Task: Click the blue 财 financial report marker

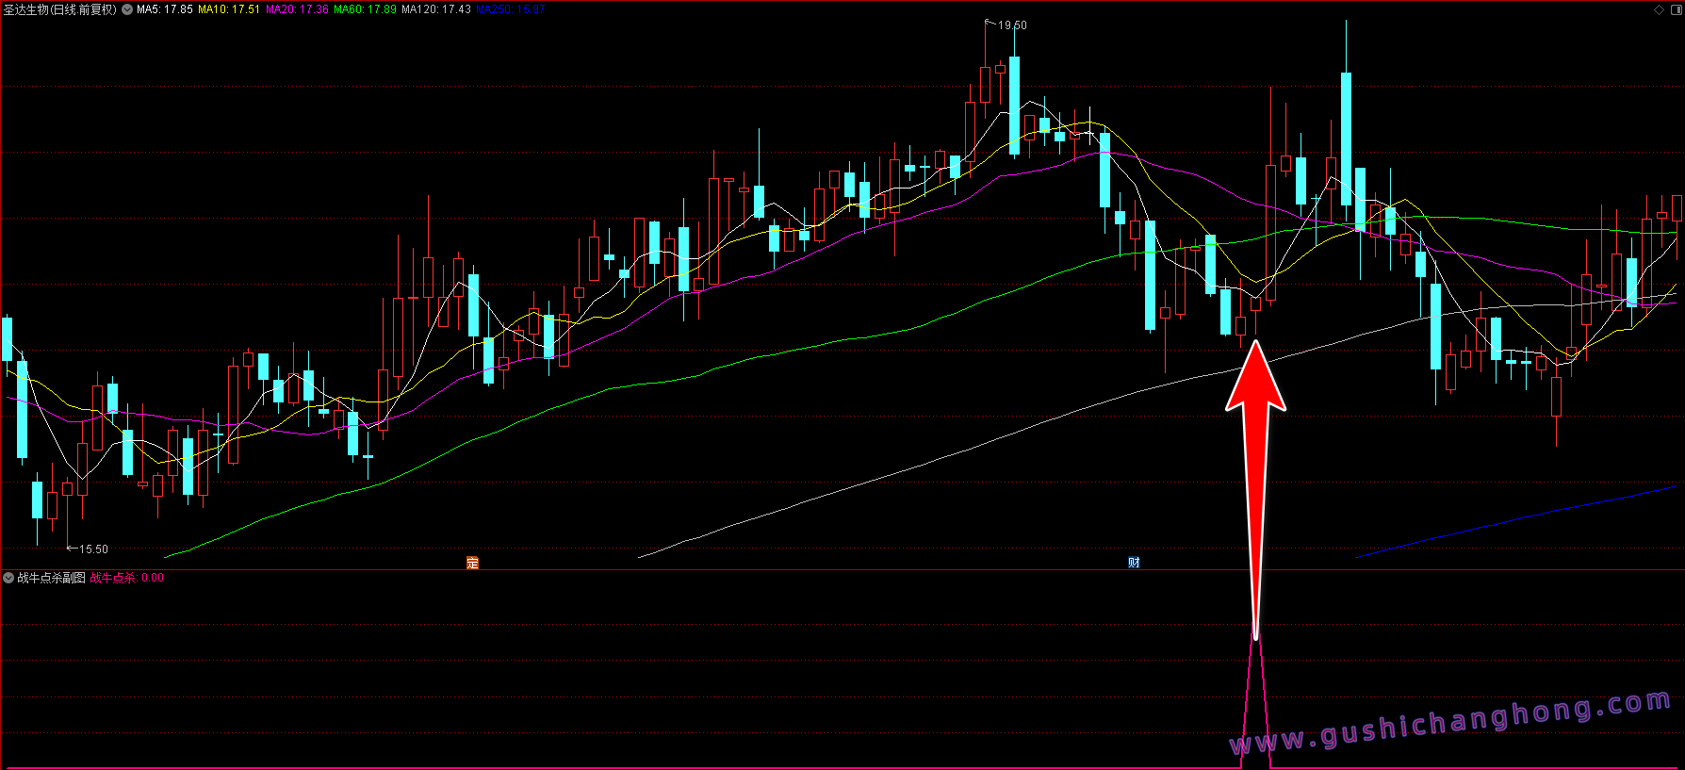Action: [x=1134, y=563]
